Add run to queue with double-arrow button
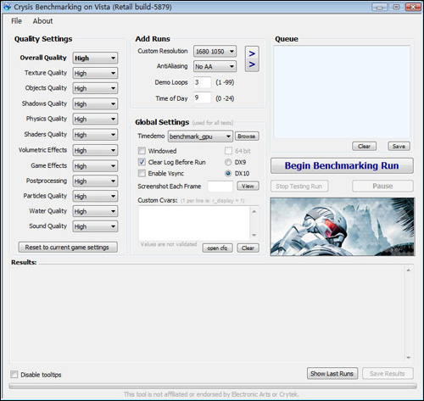The width and height of the screenshot is (424, 401). [252, 58]
